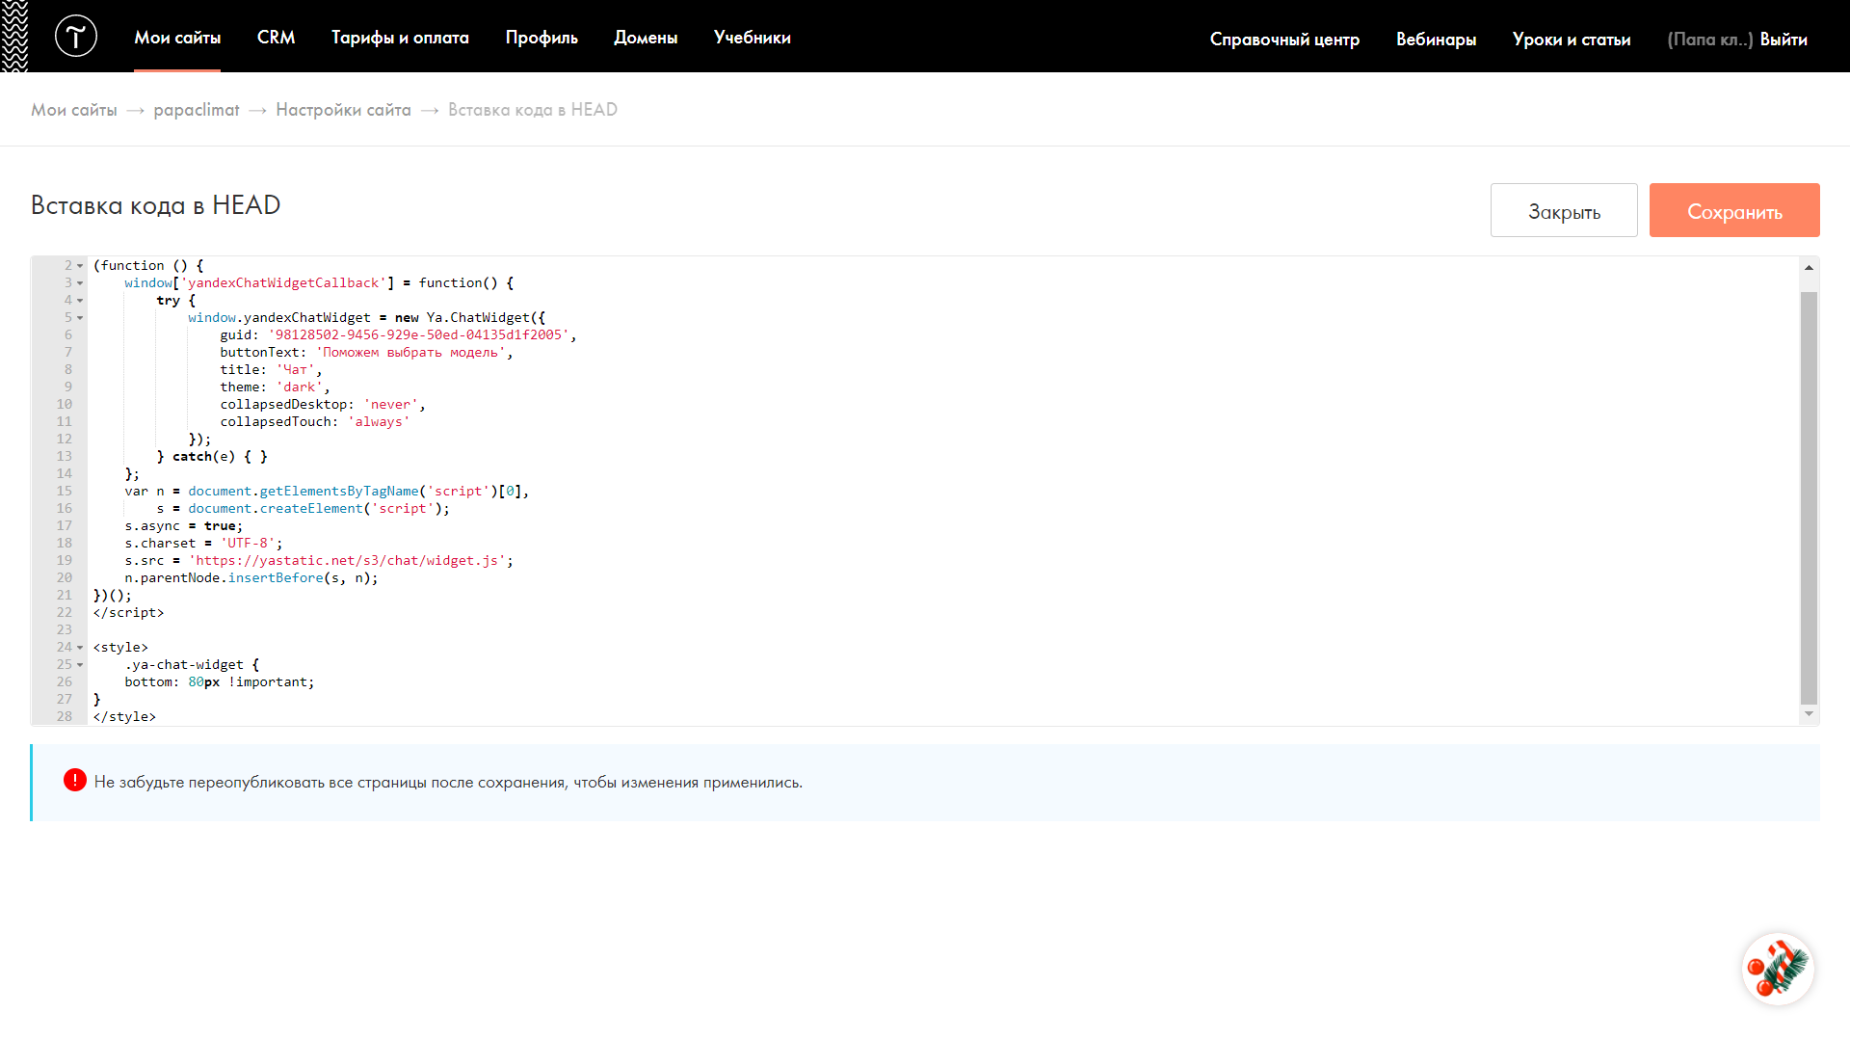Click the Вставка кода в HEAD breadcrumb
The height and width of the screenshot is (1041, 1850).
(x=533, y=110)
